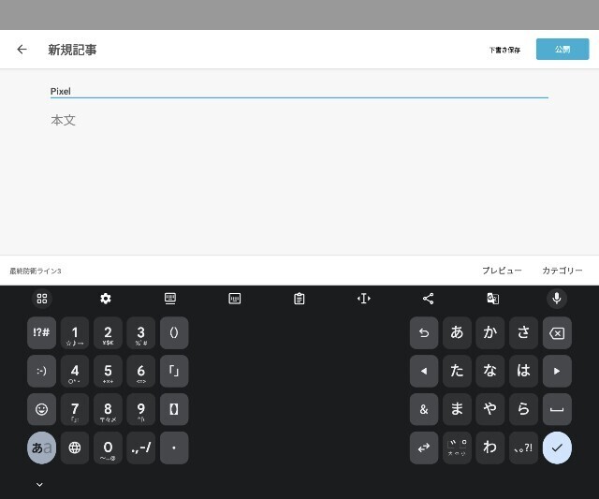Tap the parentheses () key
Image resolution: width=599 pixels, height=499 pixels.
coord(174,332)
